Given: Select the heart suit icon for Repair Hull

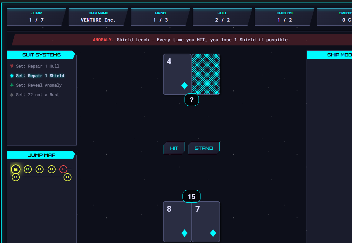Looking at the screenshot, I should (x=12, y=66).
